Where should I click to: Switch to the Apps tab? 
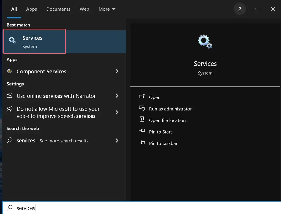(x=31, y=9)
